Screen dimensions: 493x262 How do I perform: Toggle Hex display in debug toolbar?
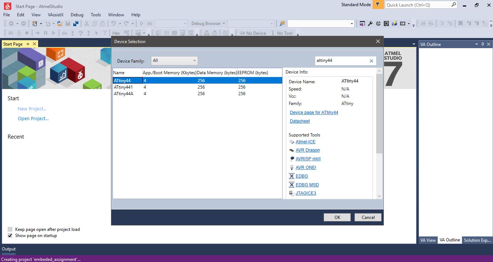116,33
